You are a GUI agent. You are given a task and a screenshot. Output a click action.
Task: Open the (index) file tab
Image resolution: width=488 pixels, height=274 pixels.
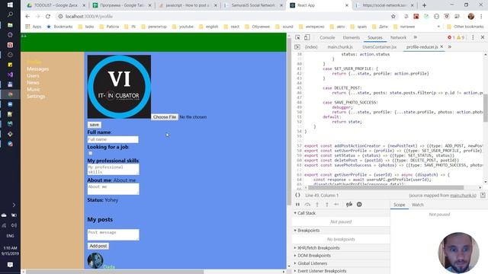(311, 47)
